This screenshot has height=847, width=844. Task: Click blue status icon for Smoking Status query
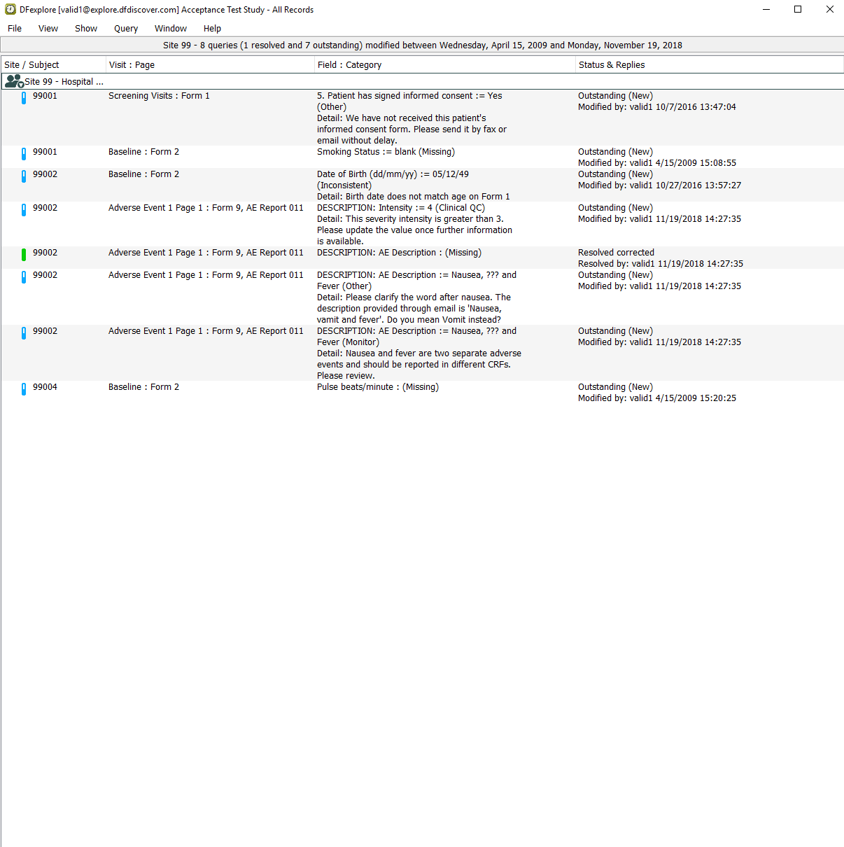pos(24,154)
